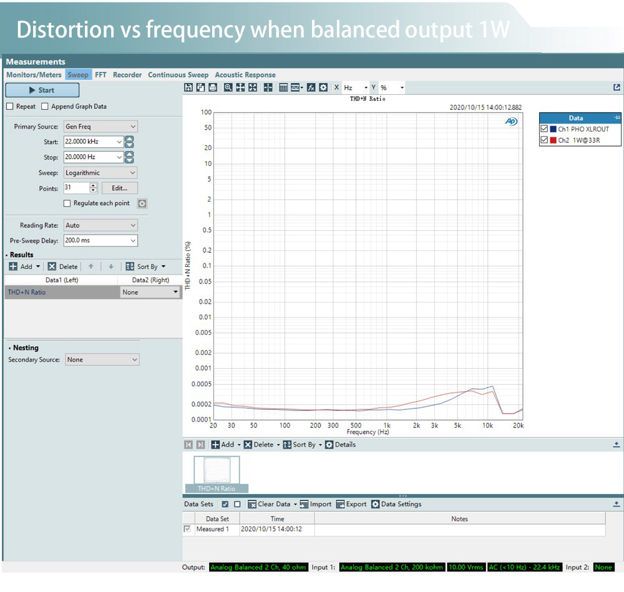Click the data table grid icon
Viewport: 624px width, 592px height.
click(x=283, y=88)
